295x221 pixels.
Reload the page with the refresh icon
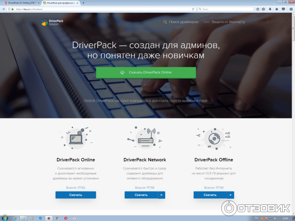click(193, 9)
